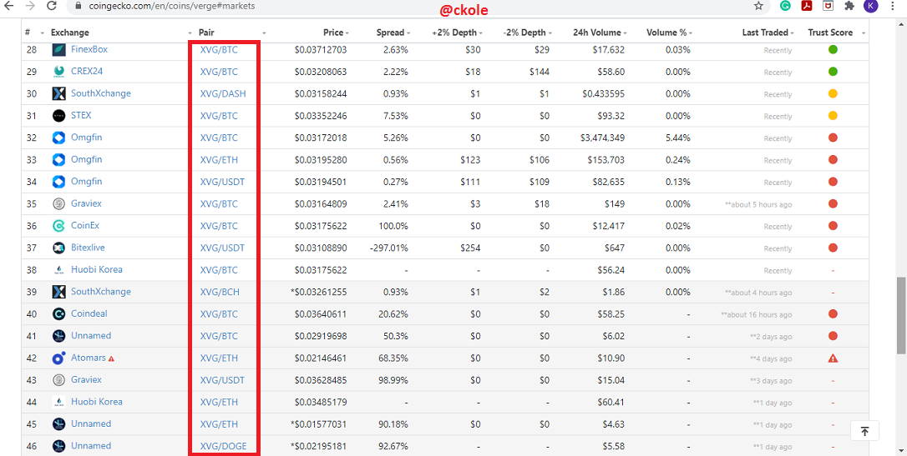Viewport: 907px width, 456px height.
Task: Click the page vertical scrollbar thumb
Action: 901,315
